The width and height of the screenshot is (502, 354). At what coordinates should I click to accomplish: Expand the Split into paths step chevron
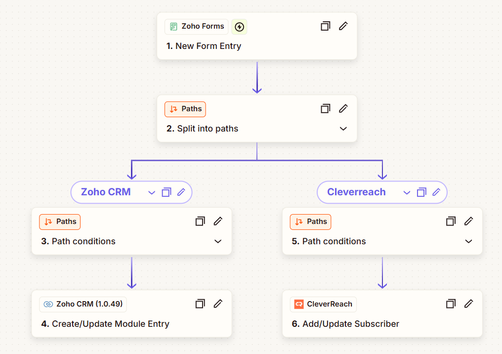(x=343, y=129)
